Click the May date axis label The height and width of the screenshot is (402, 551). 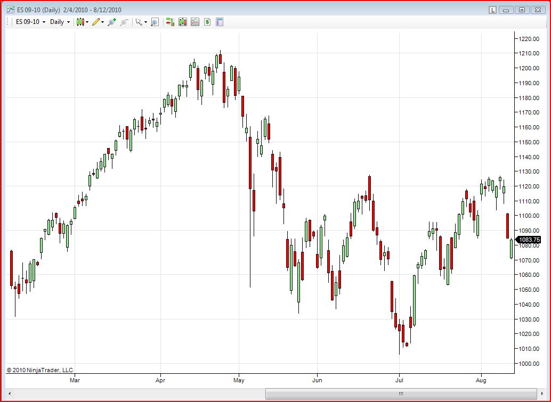(239, 380)
